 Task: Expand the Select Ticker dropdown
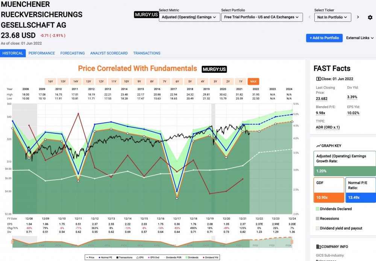pos(332,17)
